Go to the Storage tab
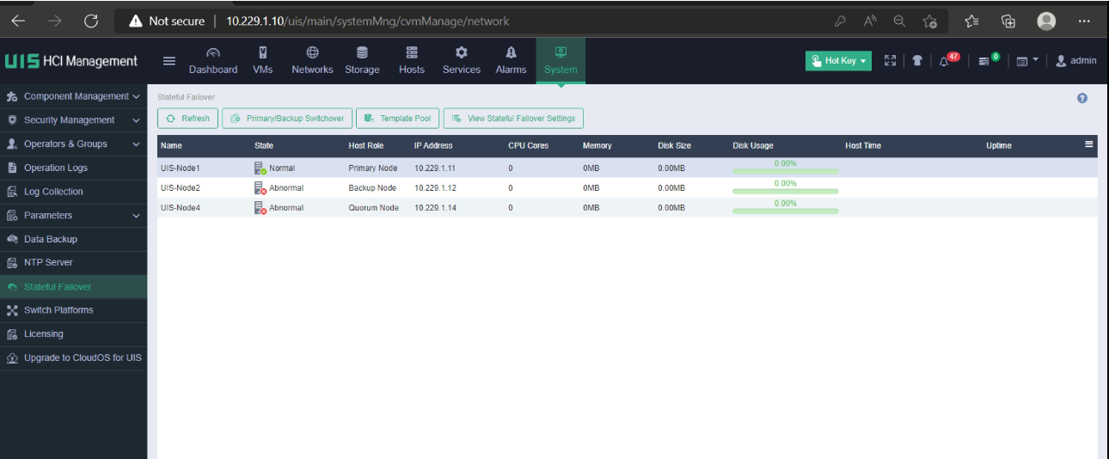Screen dimensions: 1109x459 [362, 61]
